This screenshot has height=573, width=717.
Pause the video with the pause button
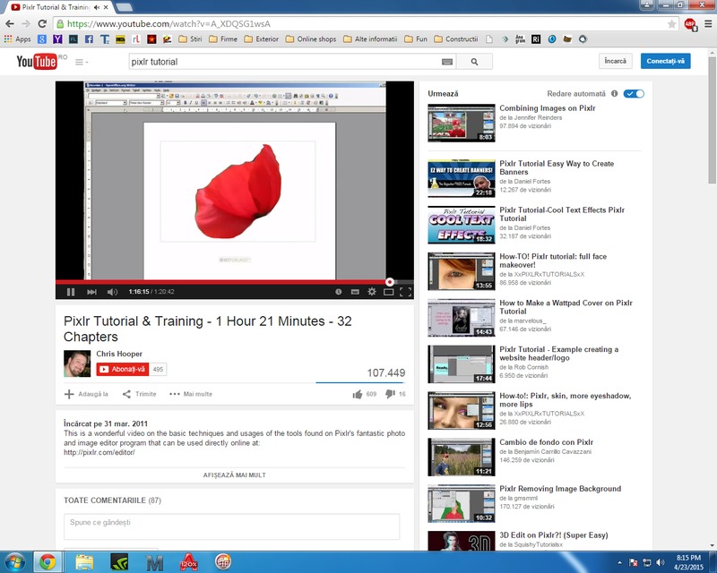(71, 292)
